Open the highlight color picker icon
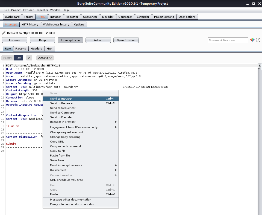The width and height of the screenshot is (262, 215). [x=252, y=40]
